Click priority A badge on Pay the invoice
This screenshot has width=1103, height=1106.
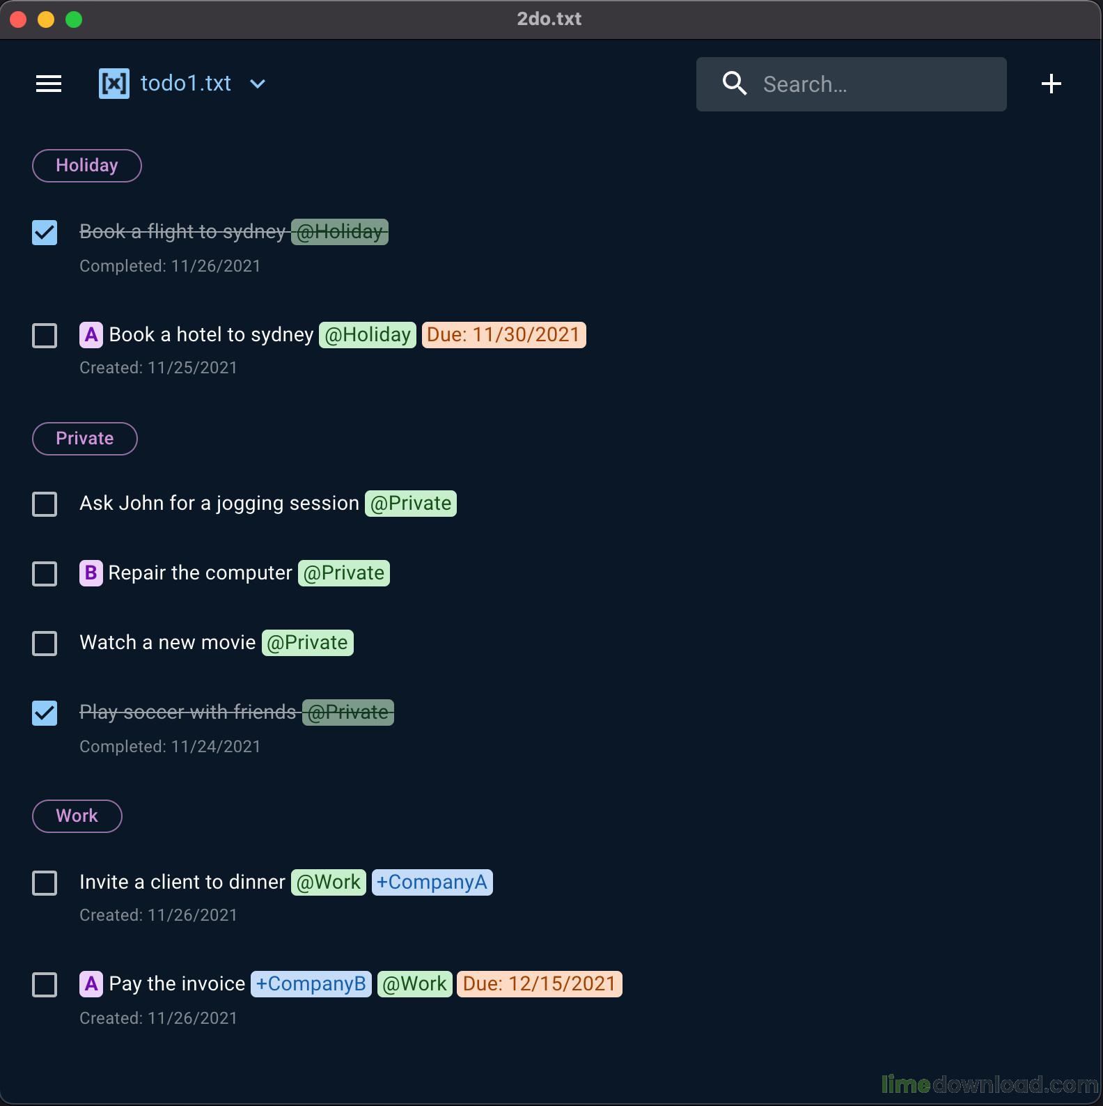click(91, 984)
